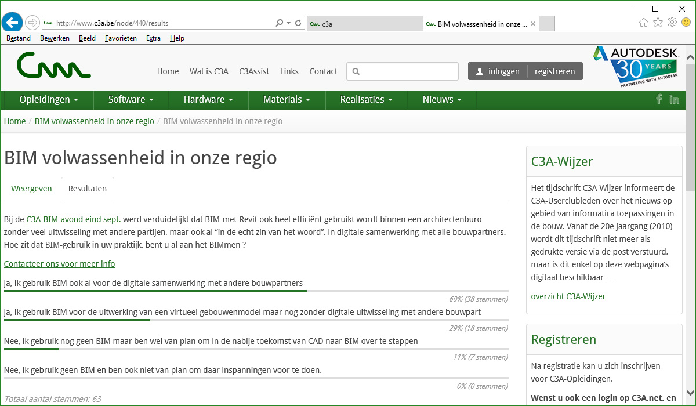The image size is (696, 406).
Task: Click the BIM volwassenheid breadcrumb link
Action: (95, 121)
